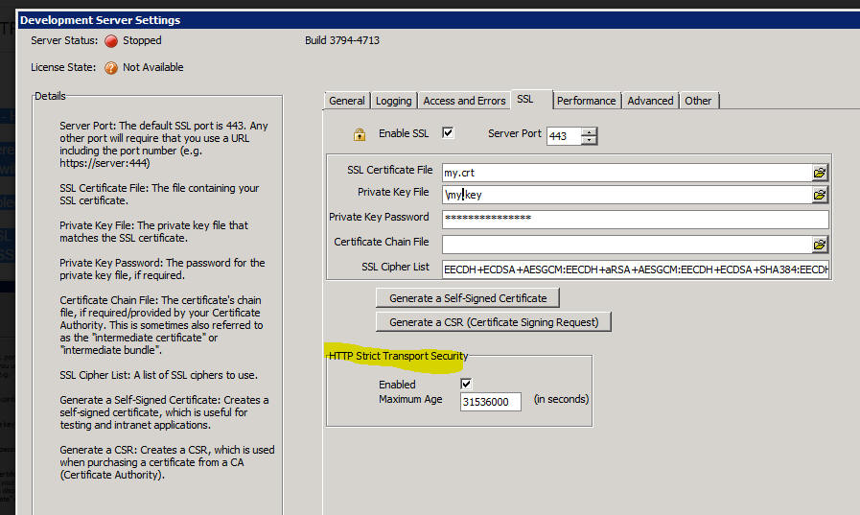Click the Maximum Age seconds field
Image resolution: width=860 pixels, height=515 pixels.
[490, 402]
